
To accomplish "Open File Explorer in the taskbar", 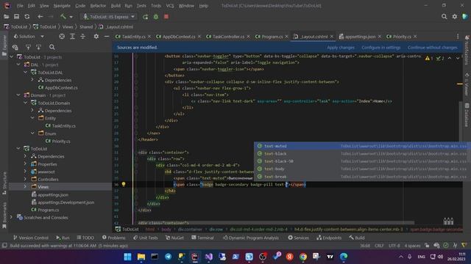I will click(x=141, y=257).
